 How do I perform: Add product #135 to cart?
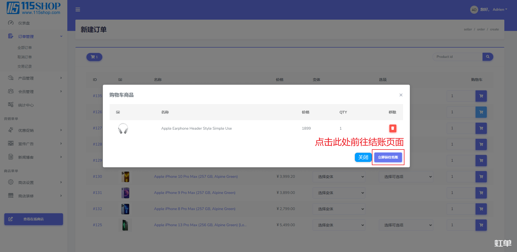[481, 96]
